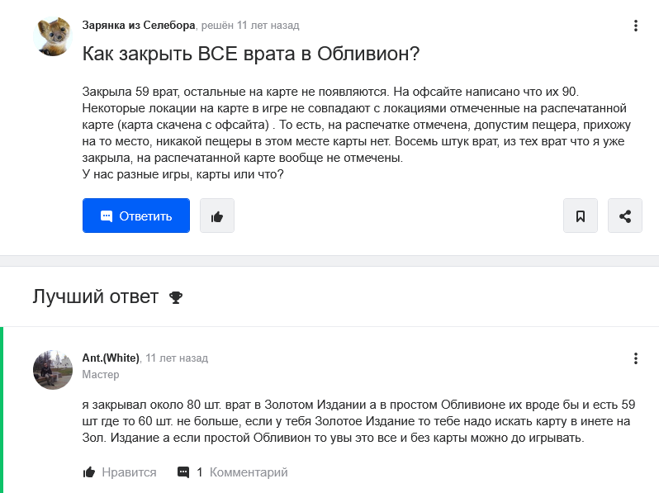Viewport: 659px width, 493px height.
Task: Click the asker's animal avatar picture
Action: tap(53, 36)
